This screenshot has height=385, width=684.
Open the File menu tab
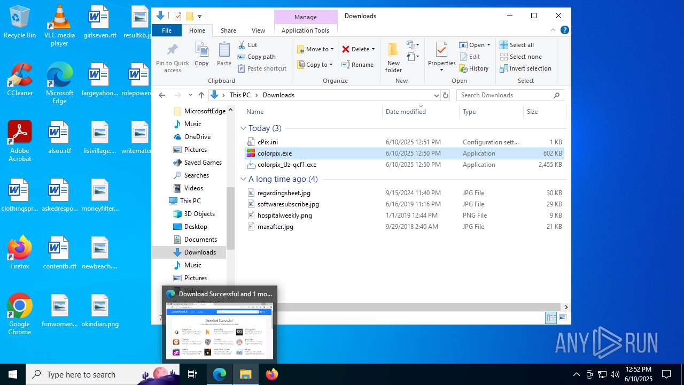pyautogui.click(x=167, y=30)
